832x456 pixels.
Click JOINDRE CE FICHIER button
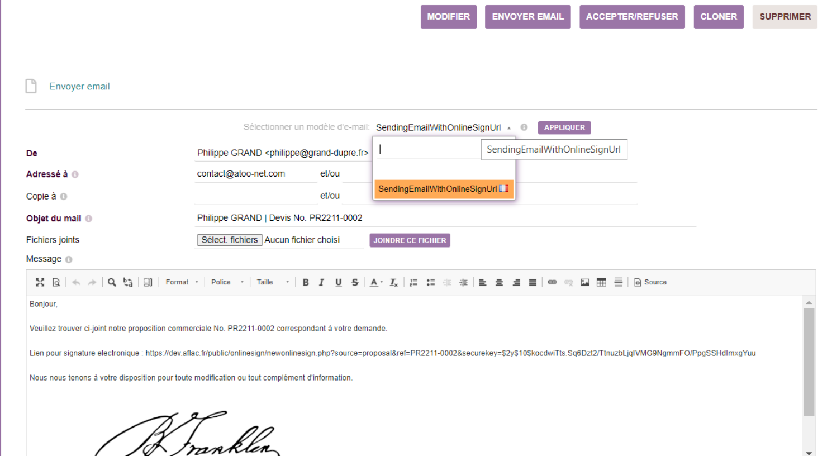pos(410,240)
